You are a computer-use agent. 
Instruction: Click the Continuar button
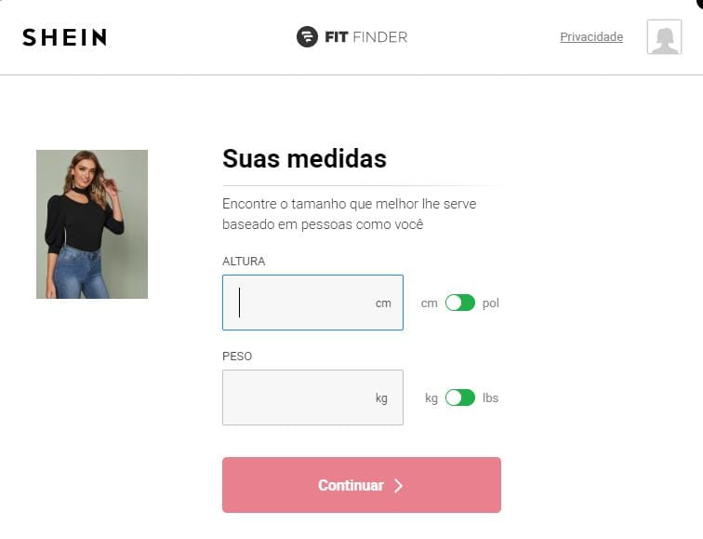pos(362,485)
